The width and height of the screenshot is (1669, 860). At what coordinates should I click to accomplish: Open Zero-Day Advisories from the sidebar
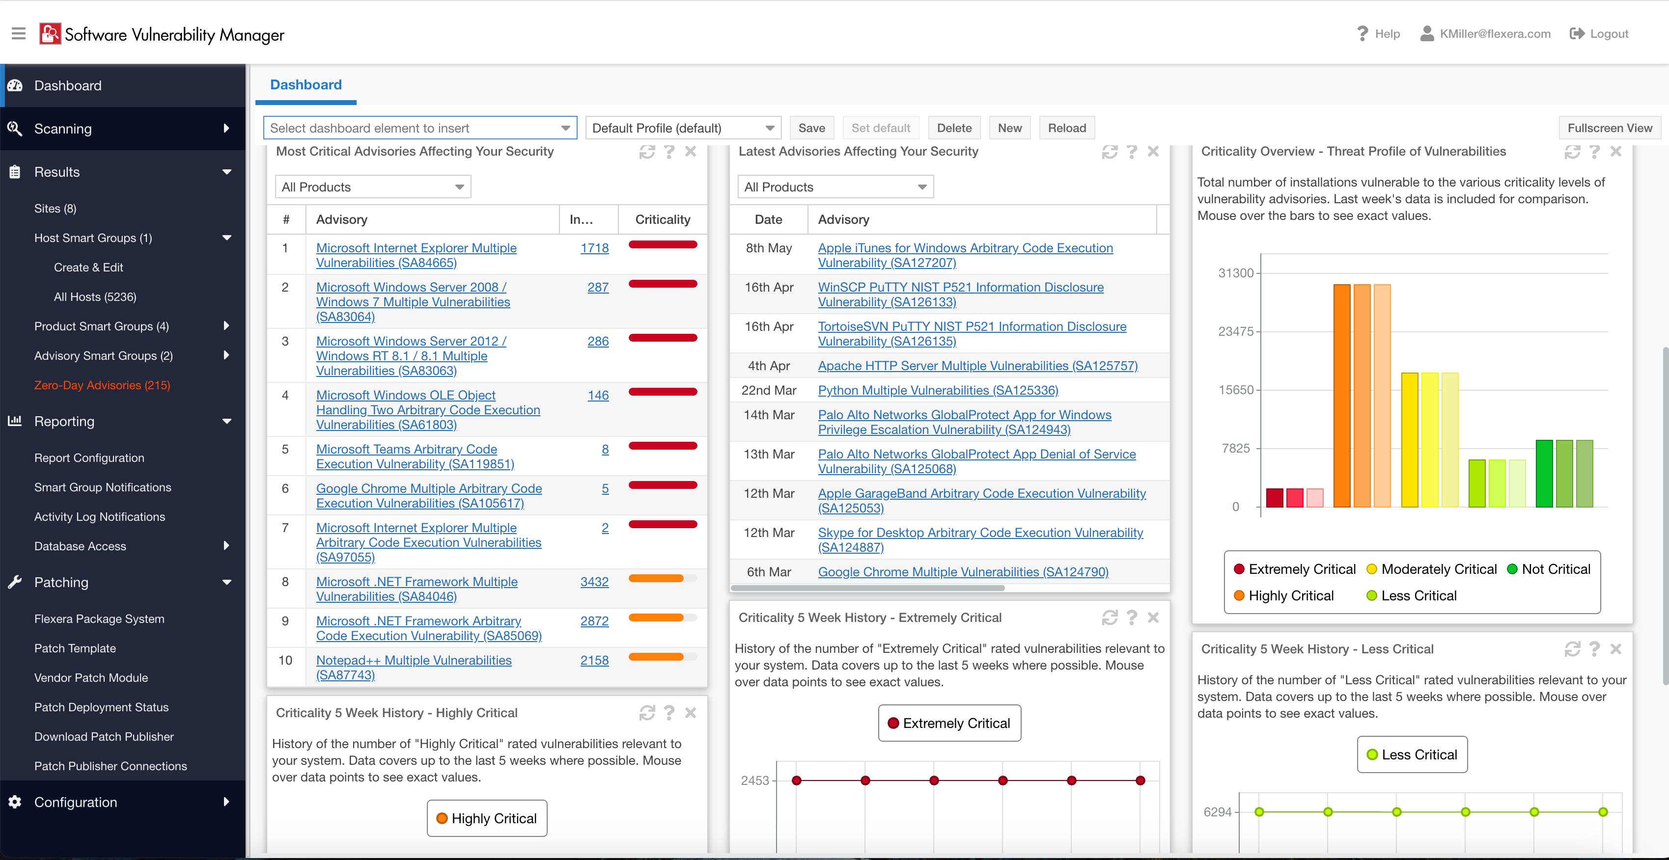(102, 385)
